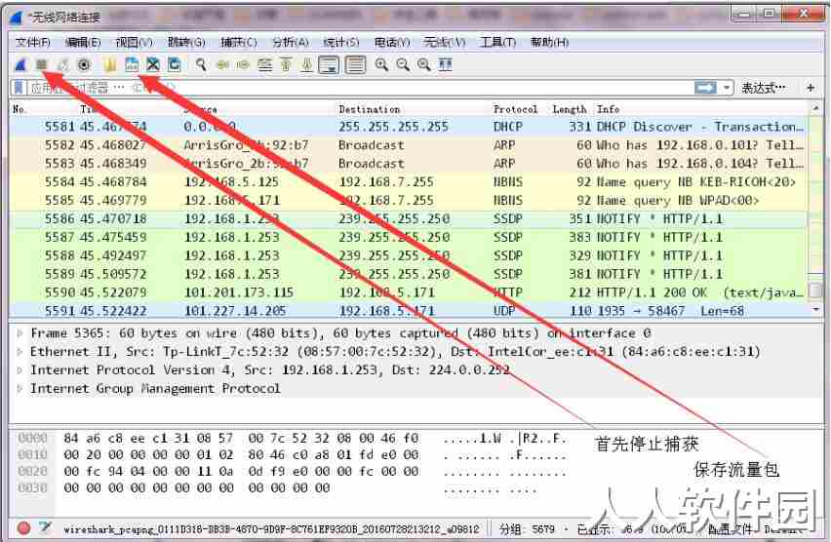Reload the capture file icon
This screenshot has height=542, width=831.
point(174,65)
